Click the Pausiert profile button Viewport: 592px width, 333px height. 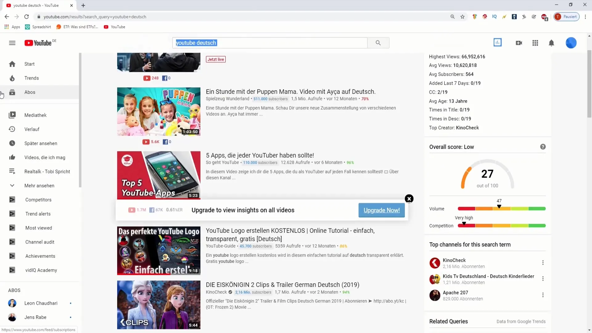click(566, 17)
